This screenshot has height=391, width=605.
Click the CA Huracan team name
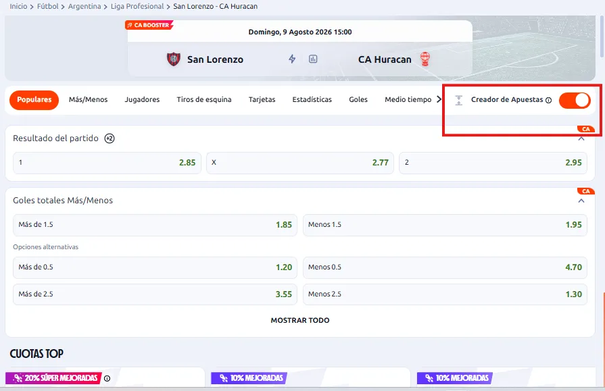pyautogui.click(x=385, y=60)
